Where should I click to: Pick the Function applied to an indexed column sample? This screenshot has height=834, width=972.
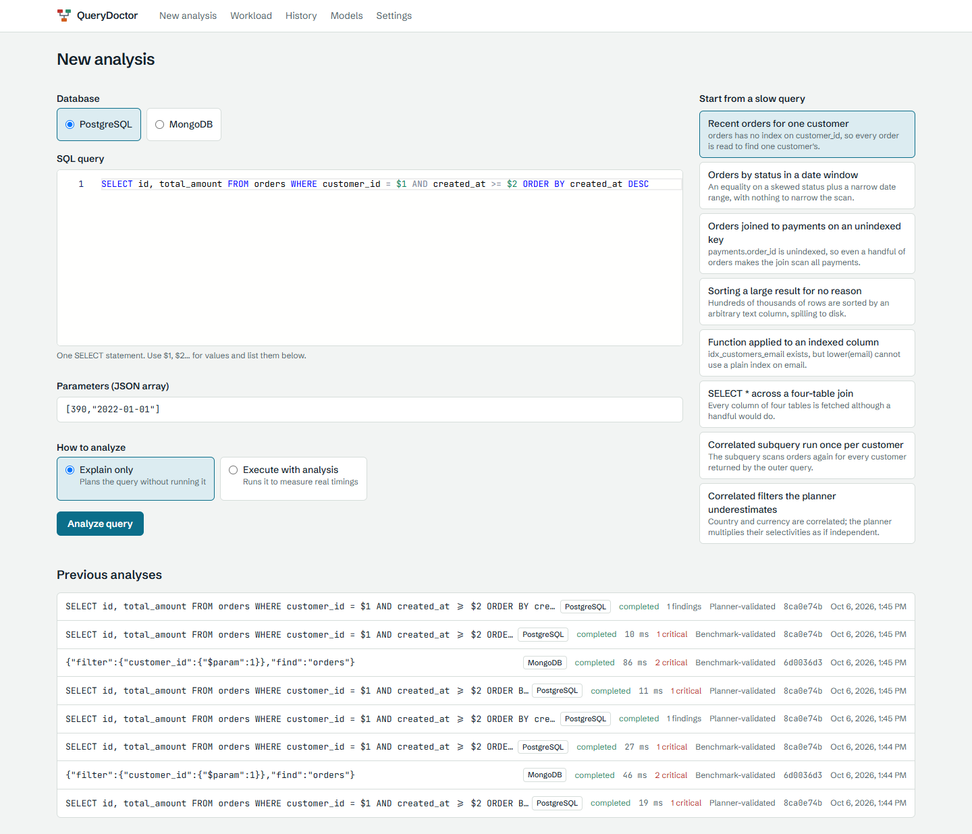tap(807, 353)
